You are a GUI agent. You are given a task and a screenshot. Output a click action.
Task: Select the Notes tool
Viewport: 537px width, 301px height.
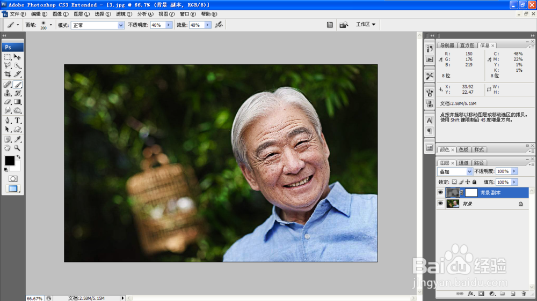click(x=8, y=139)
